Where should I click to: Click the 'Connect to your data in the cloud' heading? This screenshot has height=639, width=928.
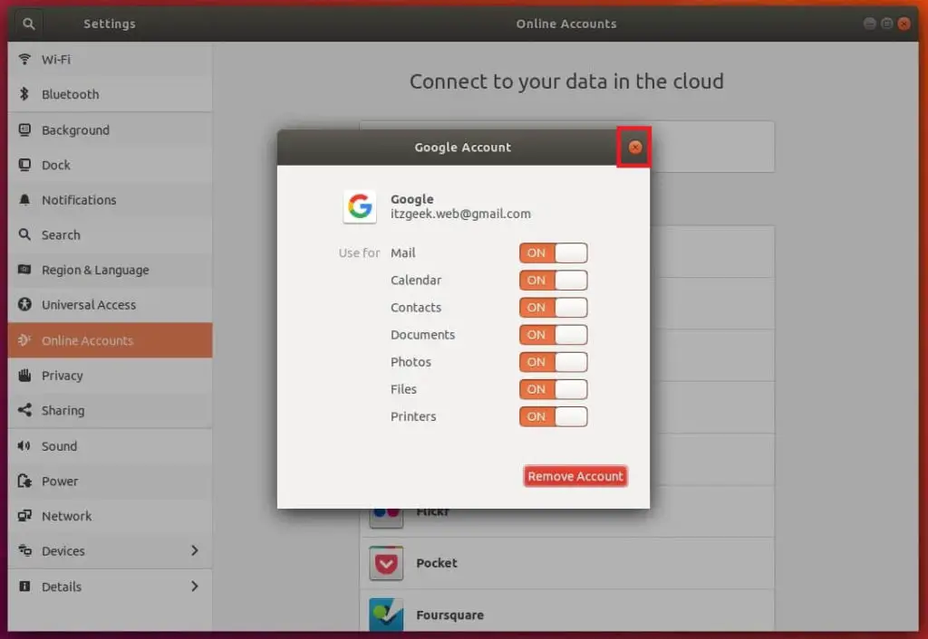(x=566, y=81)
